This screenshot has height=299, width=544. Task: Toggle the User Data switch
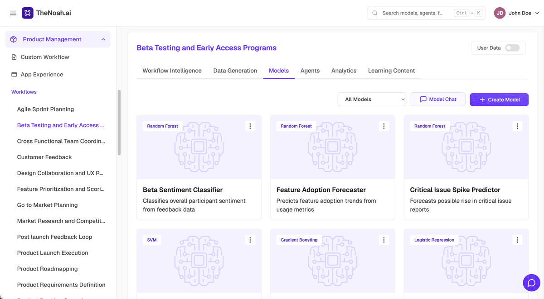click(512, 48)
